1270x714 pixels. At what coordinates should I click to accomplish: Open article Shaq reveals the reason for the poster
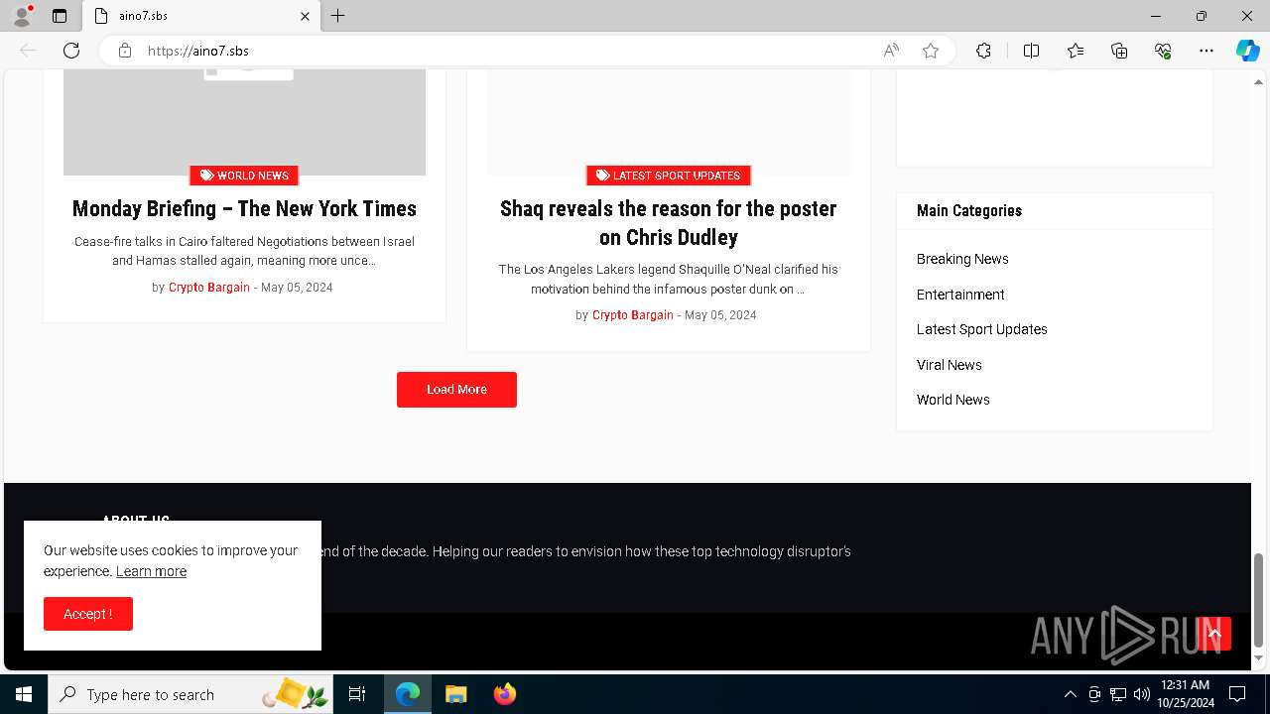(669, 223)
